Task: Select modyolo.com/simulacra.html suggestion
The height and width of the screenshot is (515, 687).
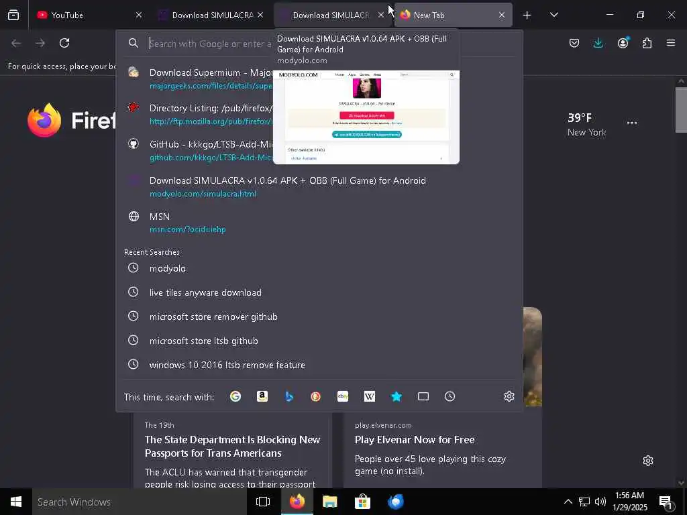Action: [319, 187]
